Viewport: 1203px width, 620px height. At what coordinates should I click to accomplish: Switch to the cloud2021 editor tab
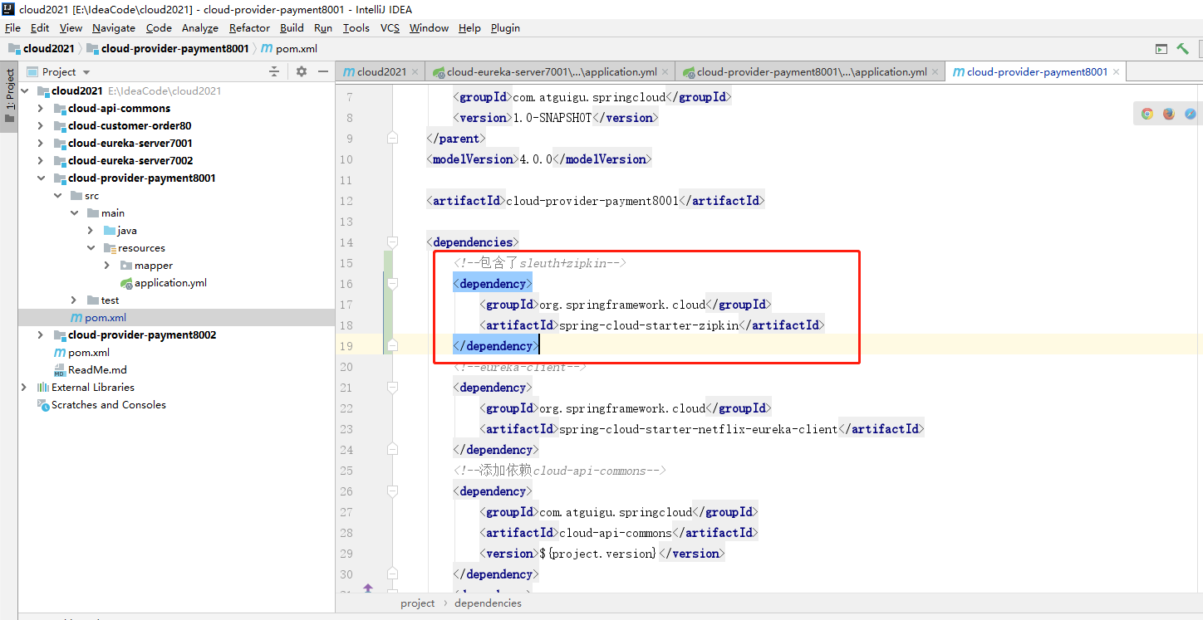[380, 72]
